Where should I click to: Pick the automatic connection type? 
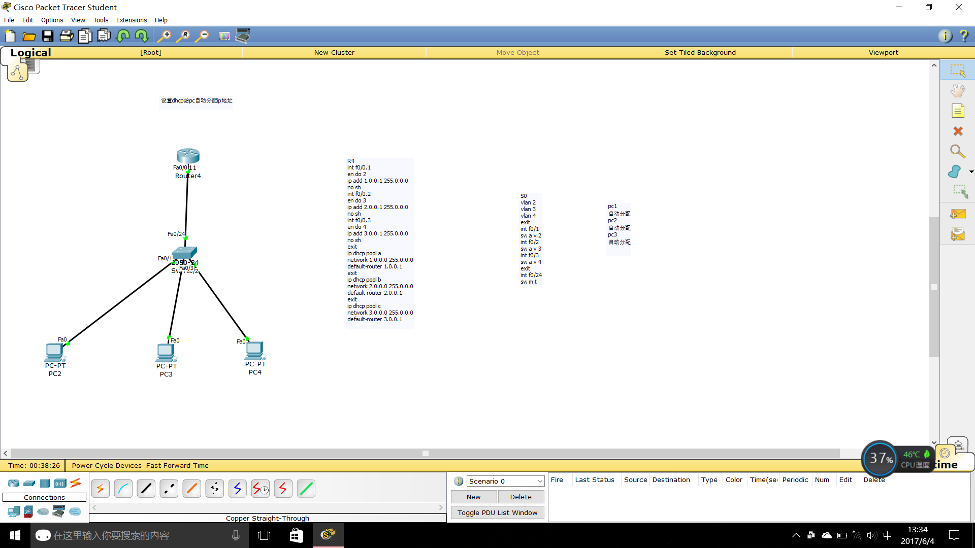pos(101,489)
